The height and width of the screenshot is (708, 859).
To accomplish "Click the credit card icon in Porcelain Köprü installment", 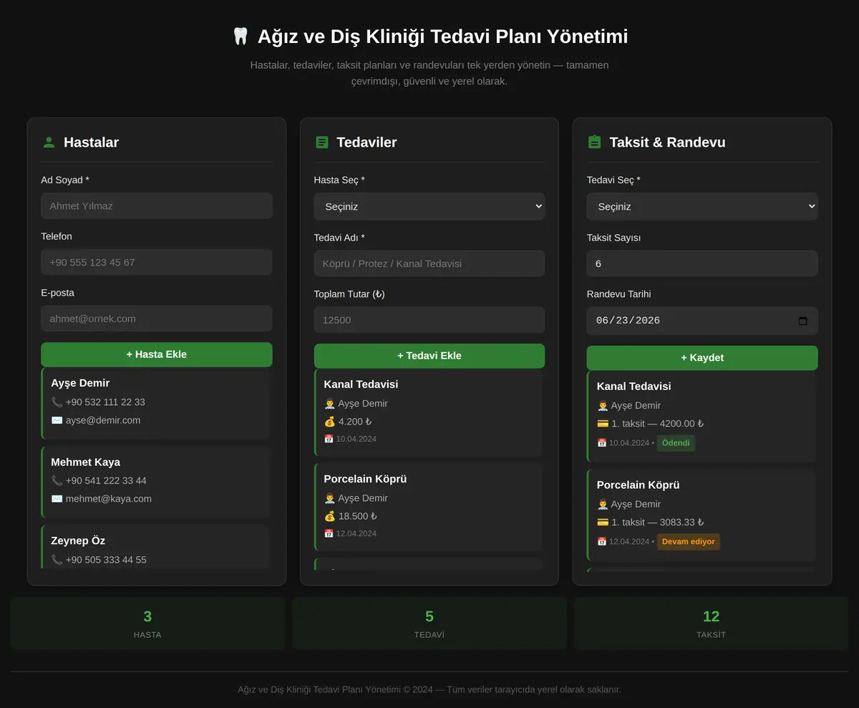I will 603,523.
